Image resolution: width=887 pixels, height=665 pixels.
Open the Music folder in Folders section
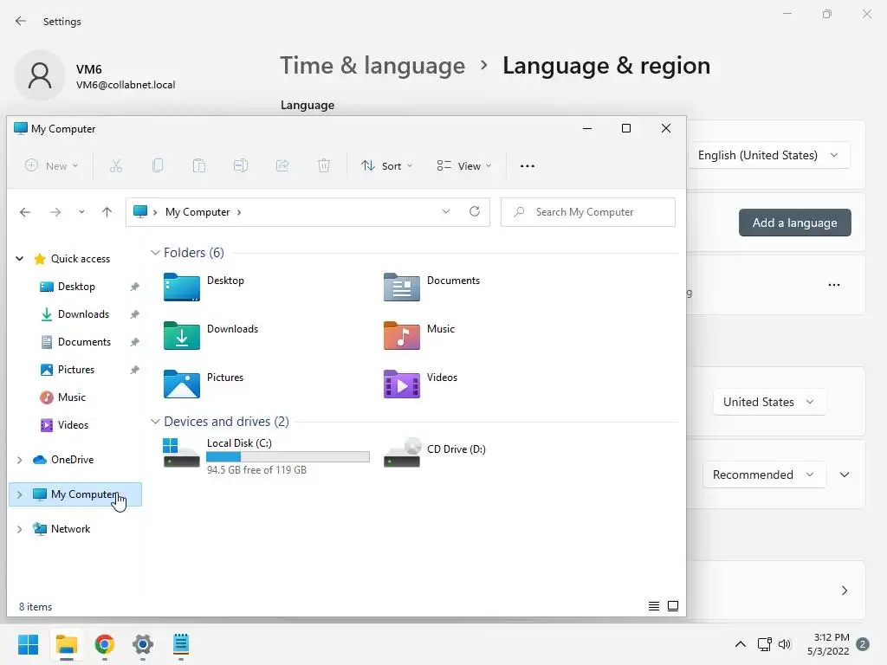point(402,335)
